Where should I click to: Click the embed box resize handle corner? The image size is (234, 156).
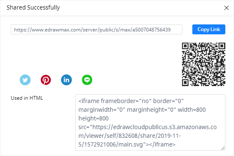(x=223, y=148)
